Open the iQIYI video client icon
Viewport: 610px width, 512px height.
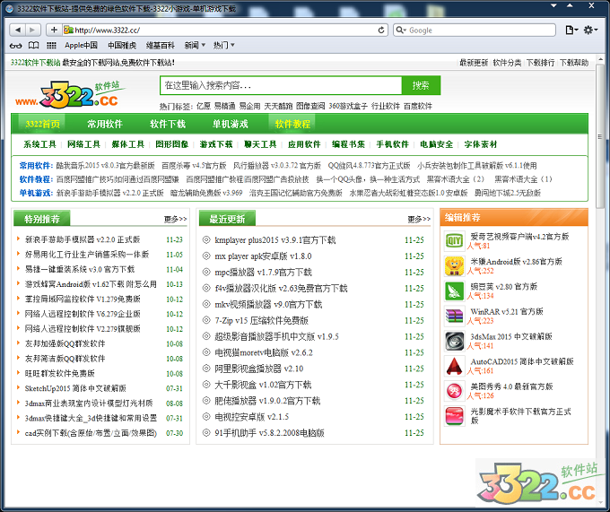pyautogui.click(x=454, y=240)
